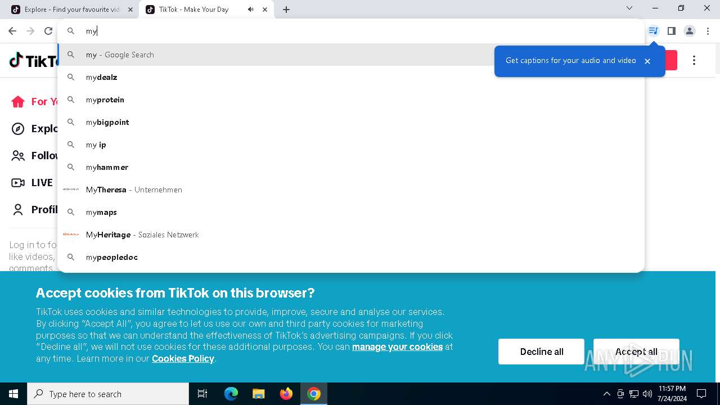The height and width of the screenshot is (405, 720).
Task: Reload the current page
Action: (48, 31)
